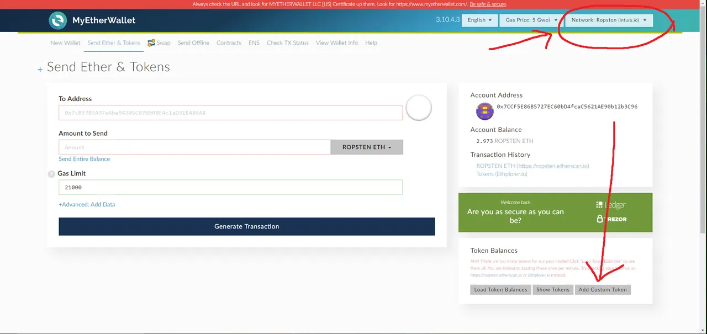Click the Token Balances heading
The width and height of the screenshot is (707, 334).
point(494,250)
